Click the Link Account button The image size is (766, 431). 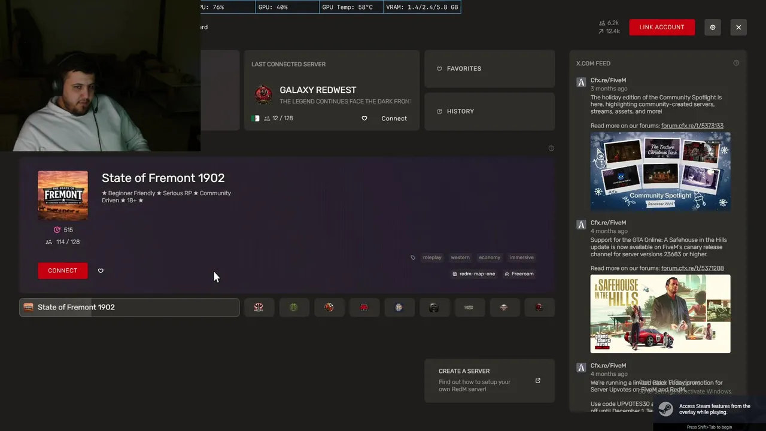click(x=662, y=27)
